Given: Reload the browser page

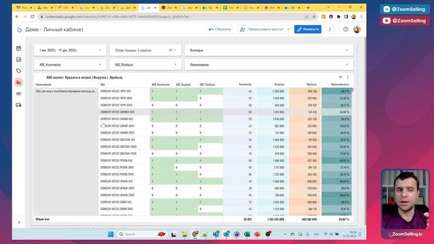Looking at the screenshot, I should (33, 16).
